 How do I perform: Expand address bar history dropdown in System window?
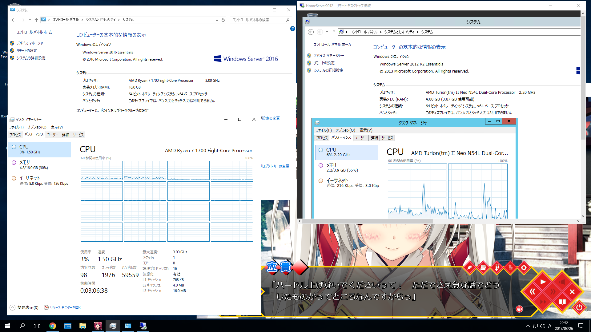217,20
